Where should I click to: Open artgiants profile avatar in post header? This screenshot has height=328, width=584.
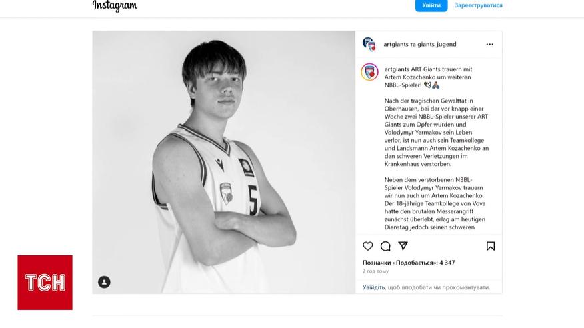pos(369,44)
